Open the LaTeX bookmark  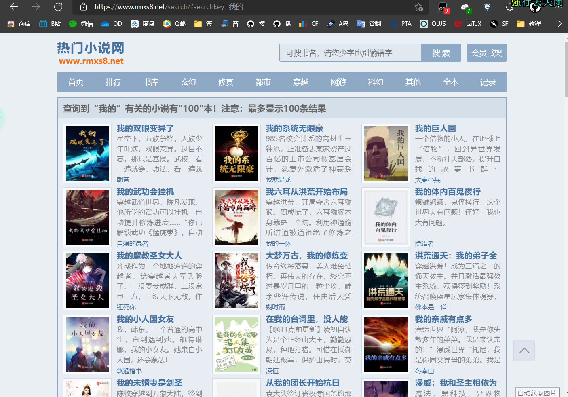point(468,23)
